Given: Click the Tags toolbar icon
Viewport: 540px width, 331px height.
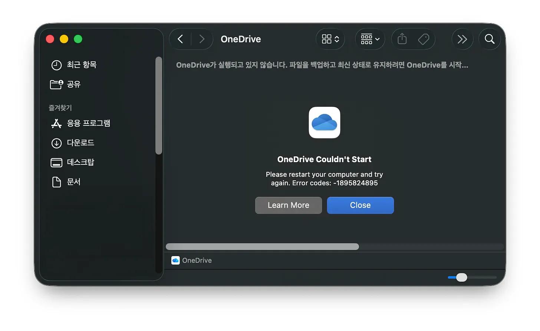Looking at the screenshot, I should (x=424, y=39).
